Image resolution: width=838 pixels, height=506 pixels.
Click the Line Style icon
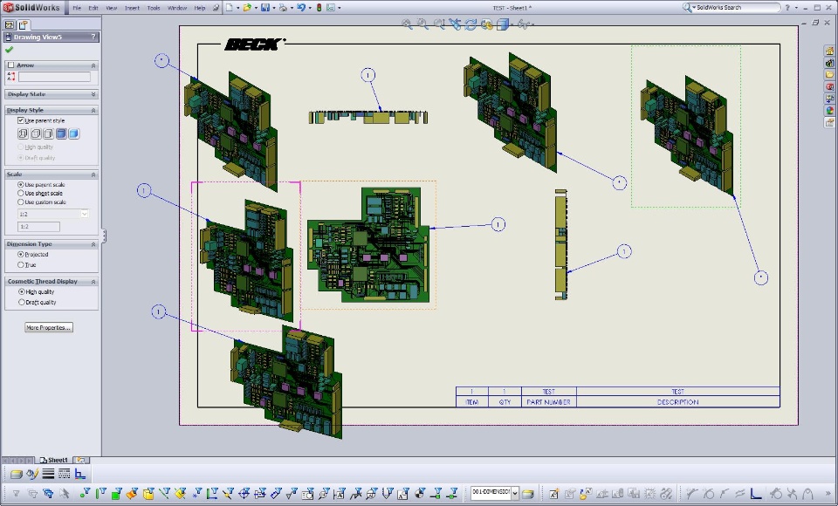coord(64,474)
